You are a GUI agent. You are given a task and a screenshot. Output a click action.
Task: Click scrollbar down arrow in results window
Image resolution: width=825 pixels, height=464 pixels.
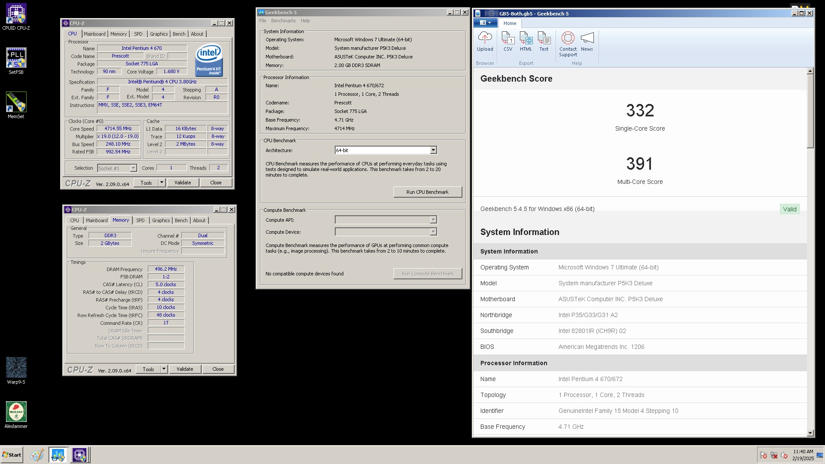click(x=810, y=433)
